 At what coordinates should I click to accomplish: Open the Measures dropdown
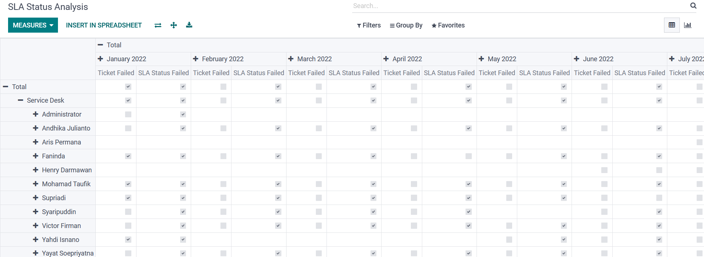pos(33,25)
